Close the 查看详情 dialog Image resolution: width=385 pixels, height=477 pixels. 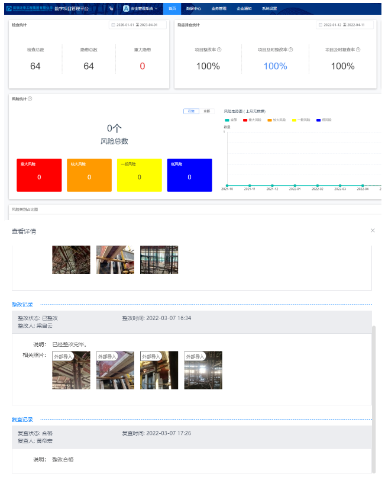tap(372, 230)
